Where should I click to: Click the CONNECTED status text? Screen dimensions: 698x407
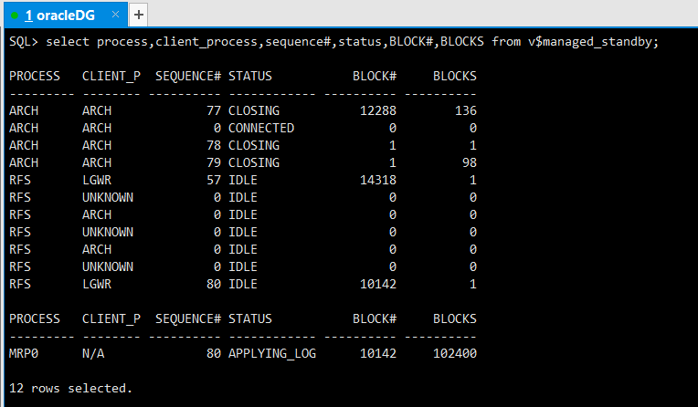pos(261,128)
